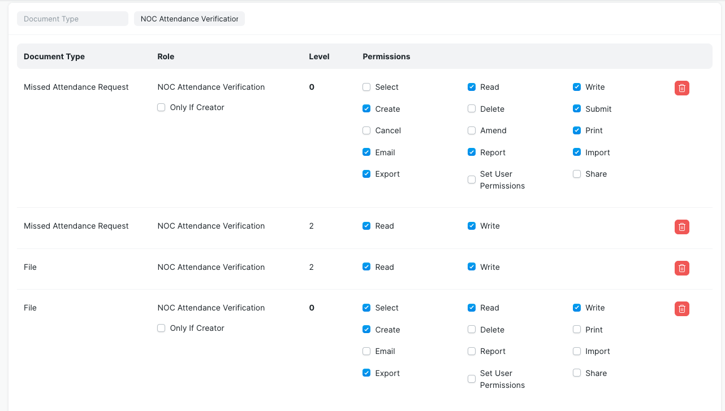Enable Share on Missed Attendance Request level 0
Viewport: 725px width, 411px height.
click(577, 174)
